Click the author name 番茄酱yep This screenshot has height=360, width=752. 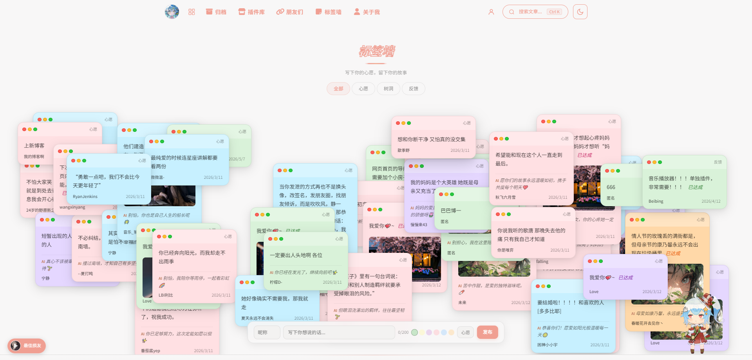click(150, 351)
